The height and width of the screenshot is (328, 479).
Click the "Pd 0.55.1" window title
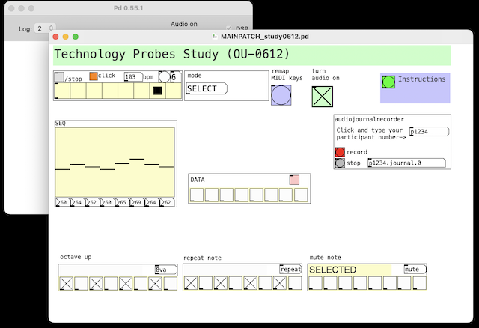[128, 8]
